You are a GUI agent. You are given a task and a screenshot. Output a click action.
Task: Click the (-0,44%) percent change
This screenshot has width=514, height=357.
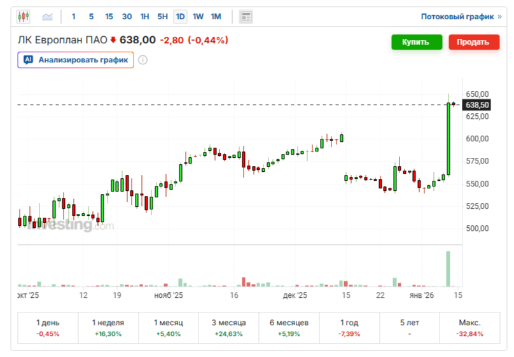[x=208, y=40]
